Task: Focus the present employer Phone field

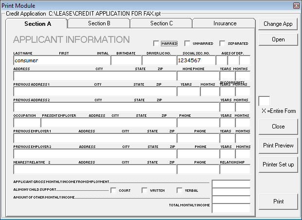Action: [x=198, y=123]
